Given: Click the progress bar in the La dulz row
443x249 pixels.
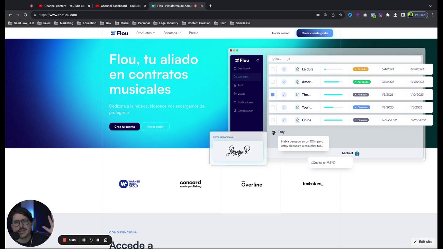Looking at the screenshot, I should [x=333, y=69].
